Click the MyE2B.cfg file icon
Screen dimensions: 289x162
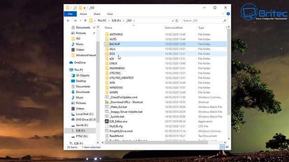(x=107, y=126)
